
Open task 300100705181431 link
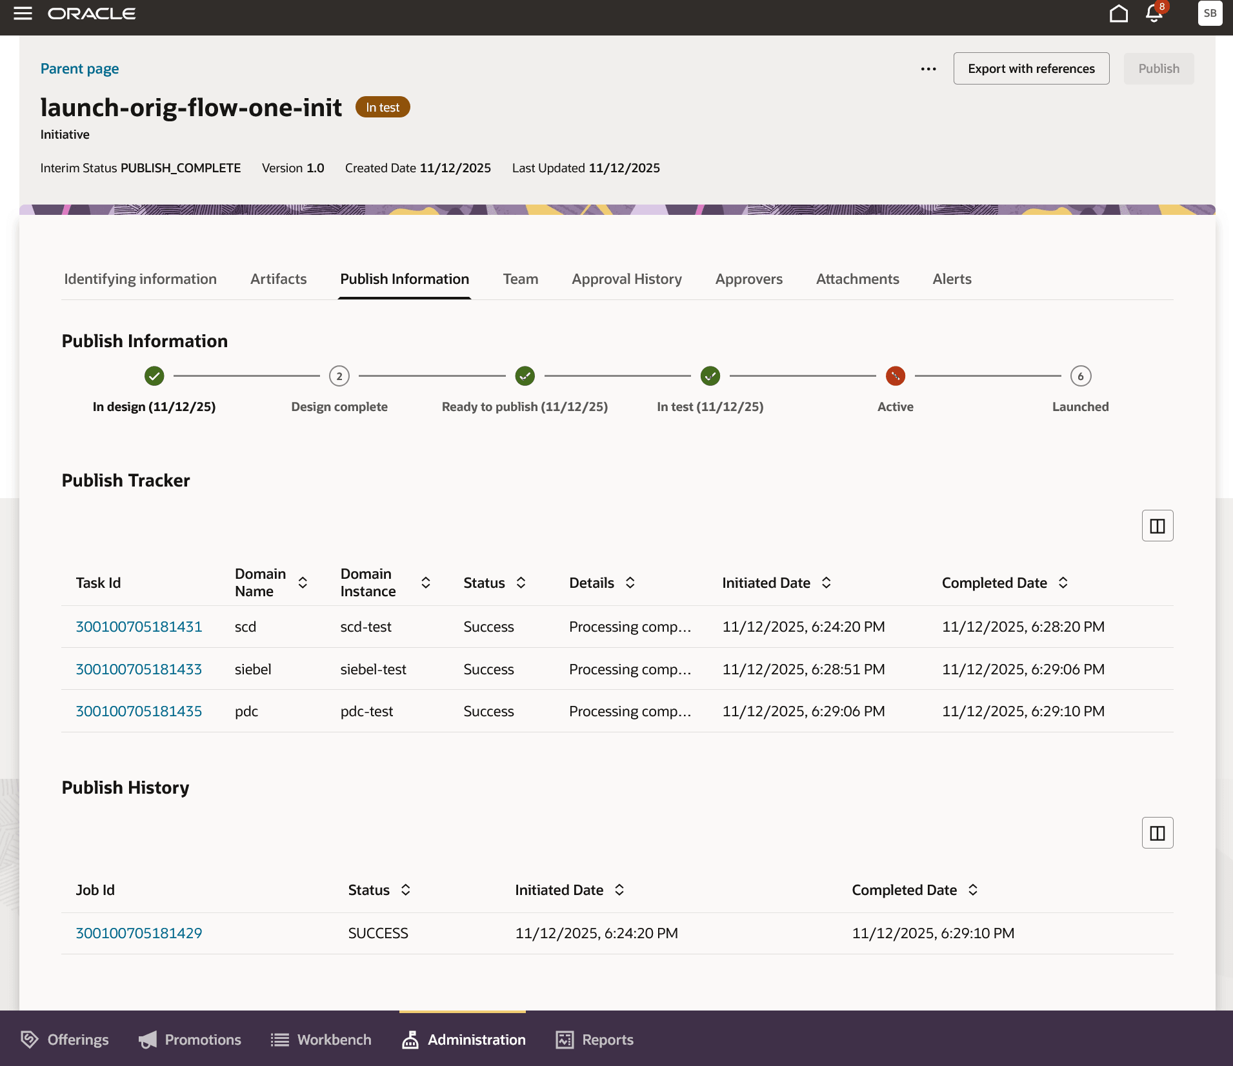(139, 627)
